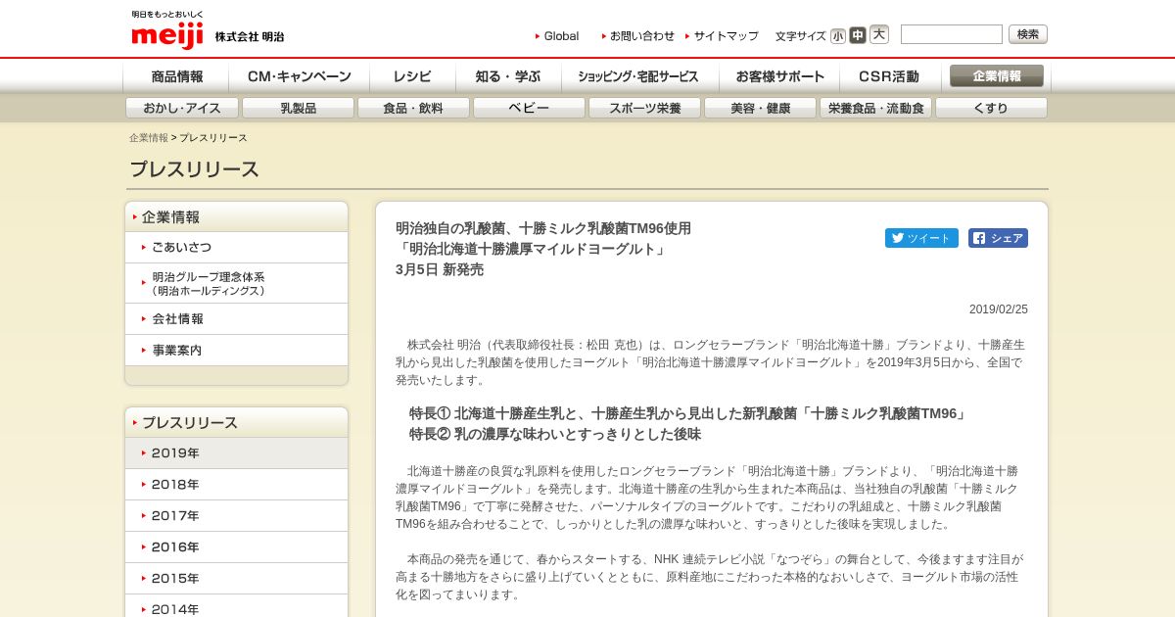Open 会社情報 in the sidebar

point(237,319)
